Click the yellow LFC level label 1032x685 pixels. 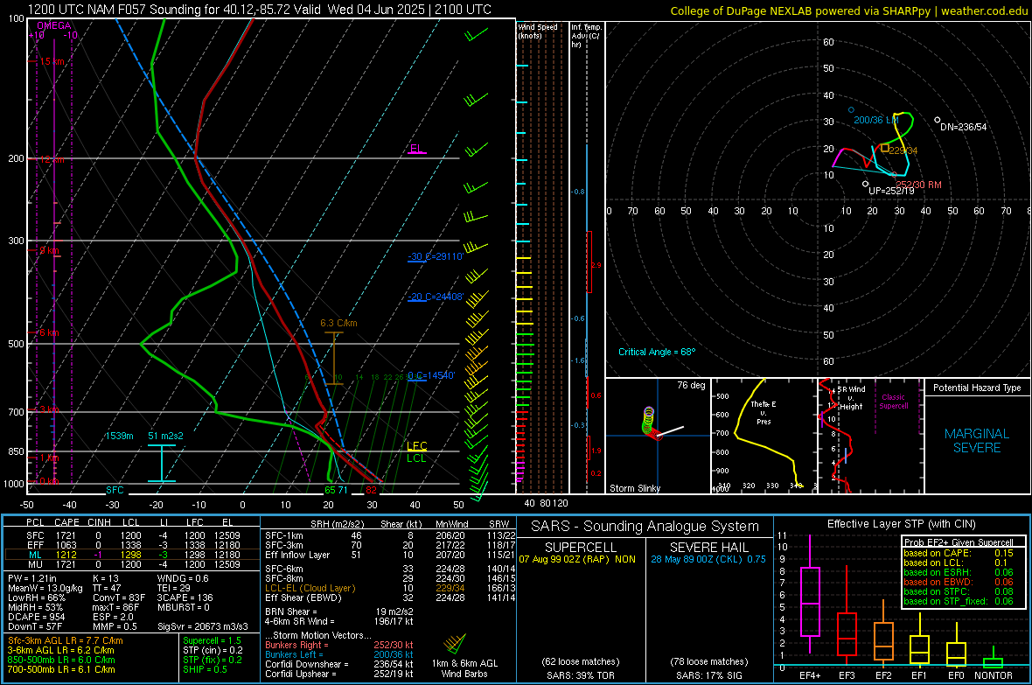click(416, 446)
